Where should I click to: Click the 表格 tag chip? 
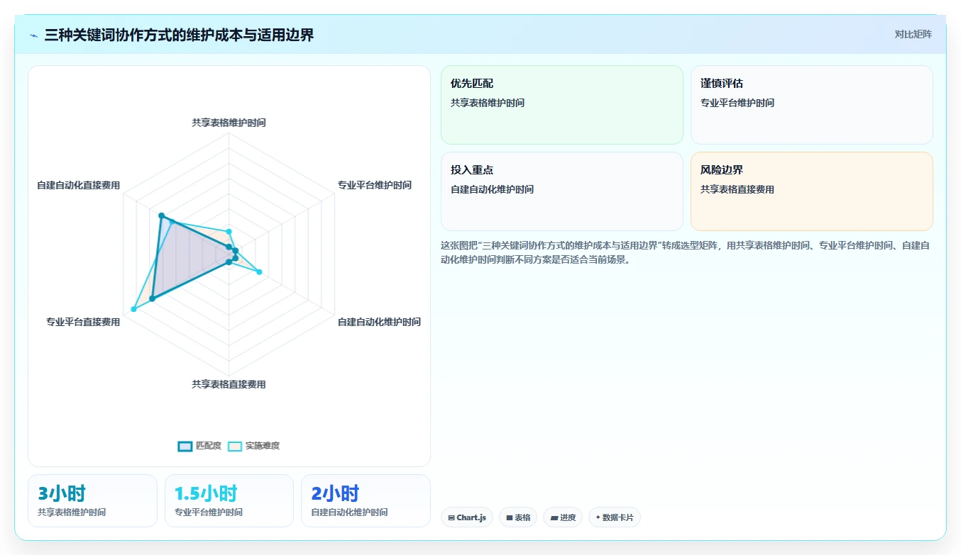[x=518, y=517]
